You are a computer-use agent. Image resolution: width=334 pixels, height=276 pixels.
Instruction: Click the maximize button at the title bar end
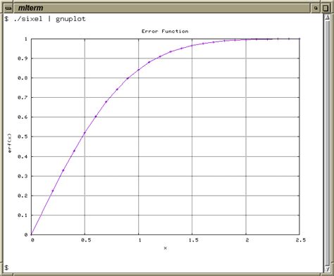click(x=326, y=8)
